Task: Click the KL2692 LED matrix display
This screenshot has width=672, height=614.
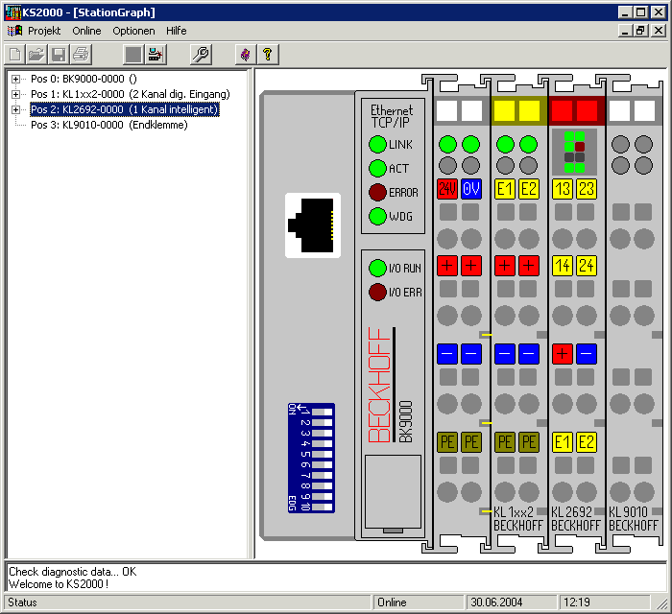Action: pyautogui.click(x=574, y=152)
